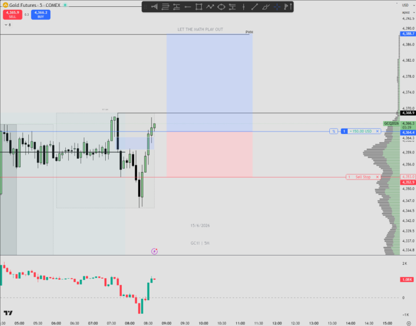Grab the drawing toolbar drag handle
Screen dimensions: 416x326
pos(146,7)
